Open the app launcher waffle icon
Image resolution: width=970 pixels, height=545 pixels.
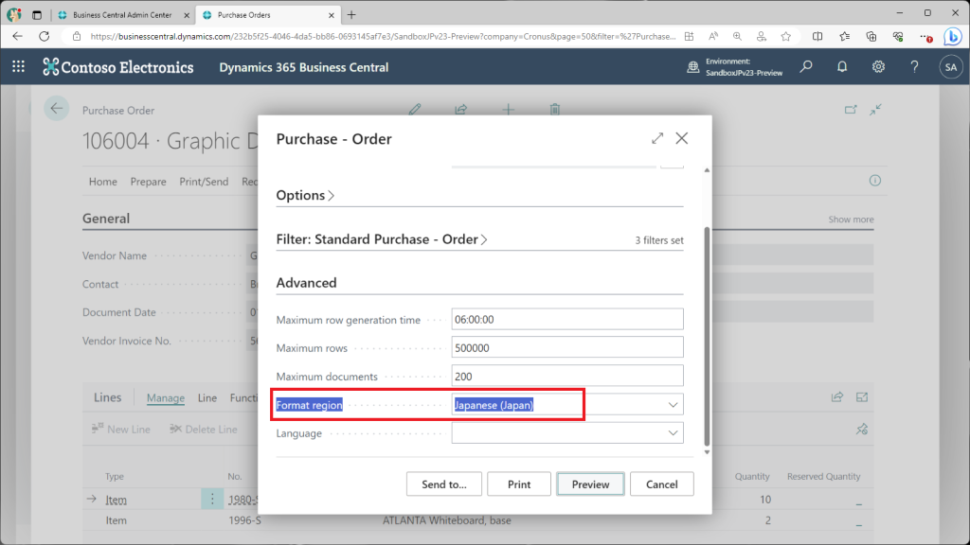coord(19,67)
